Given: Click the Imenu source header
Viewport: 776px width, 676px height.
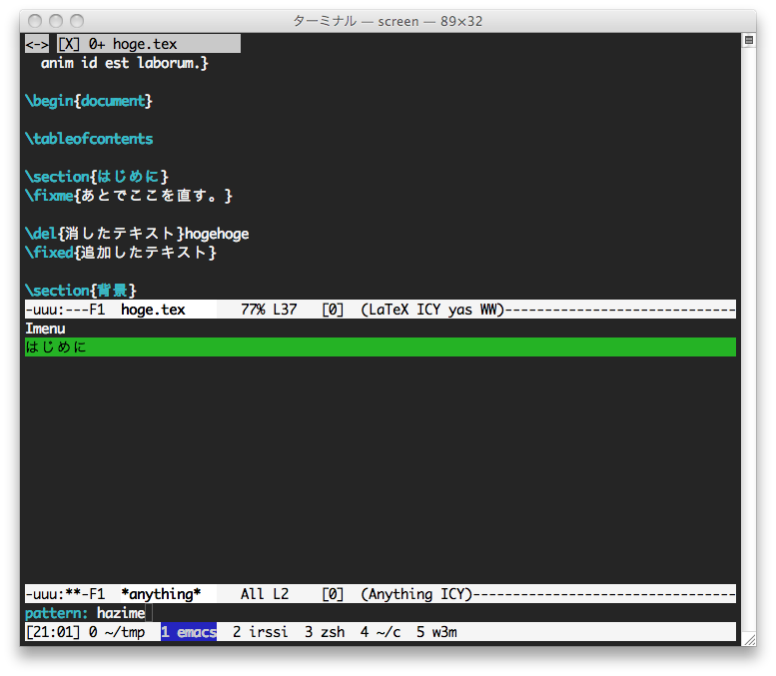Looking at the screenshot, I should click(x=46, y=329).
